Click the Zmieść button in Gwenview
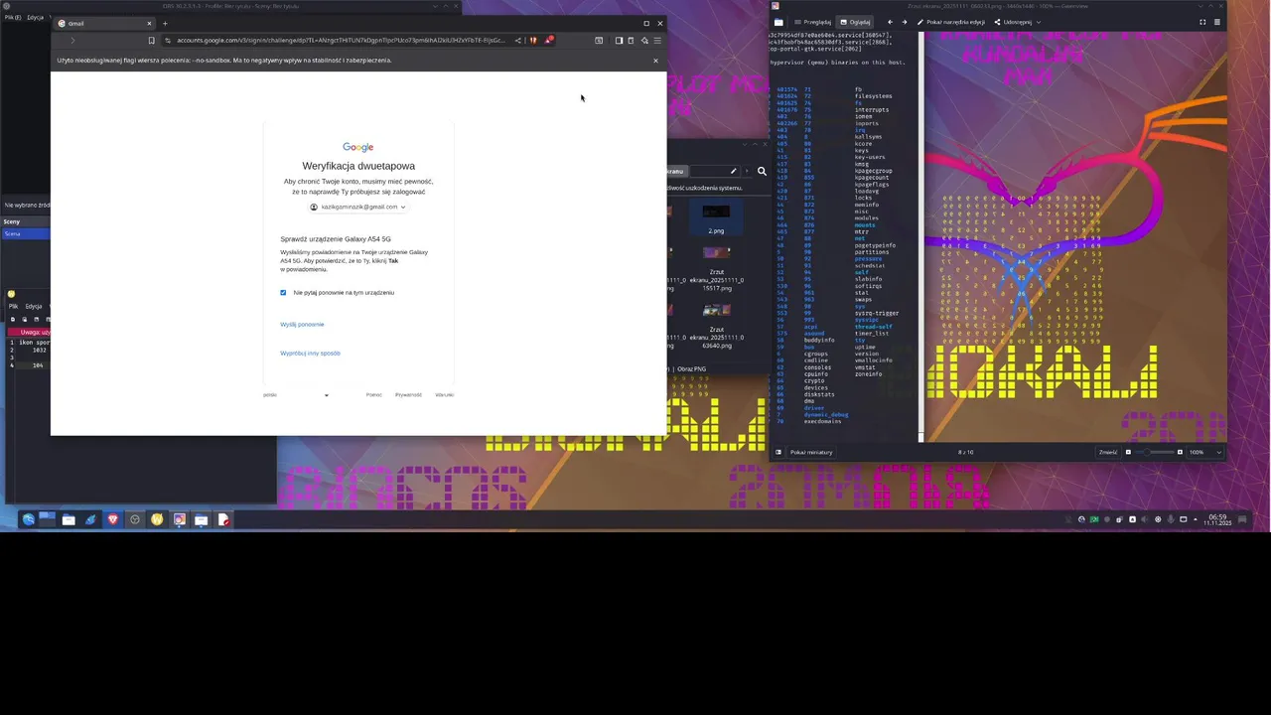Image resolution: width=1271 pixels, height=715 pixels. [1108, 452]
